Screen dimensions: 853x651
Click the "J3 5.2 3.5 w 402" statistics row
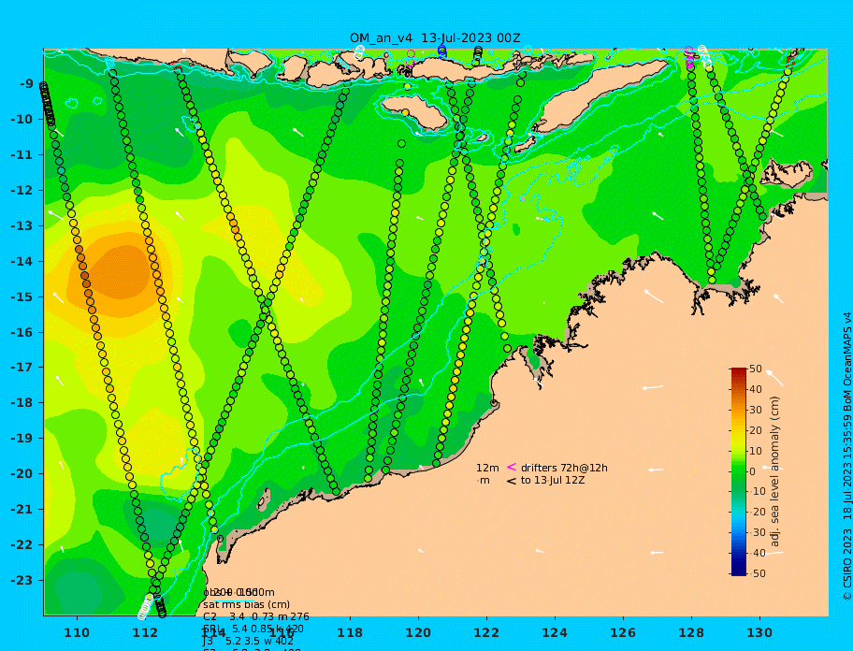click(x=248, y=642)
